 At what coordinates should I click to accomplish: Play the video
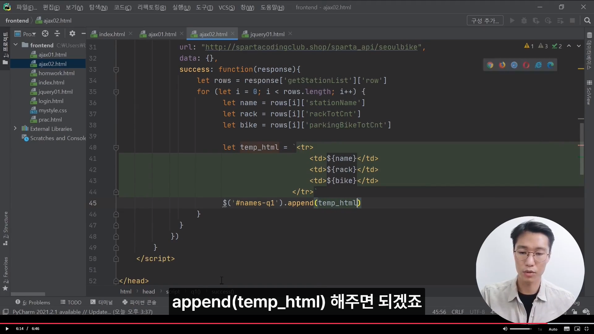7,329
